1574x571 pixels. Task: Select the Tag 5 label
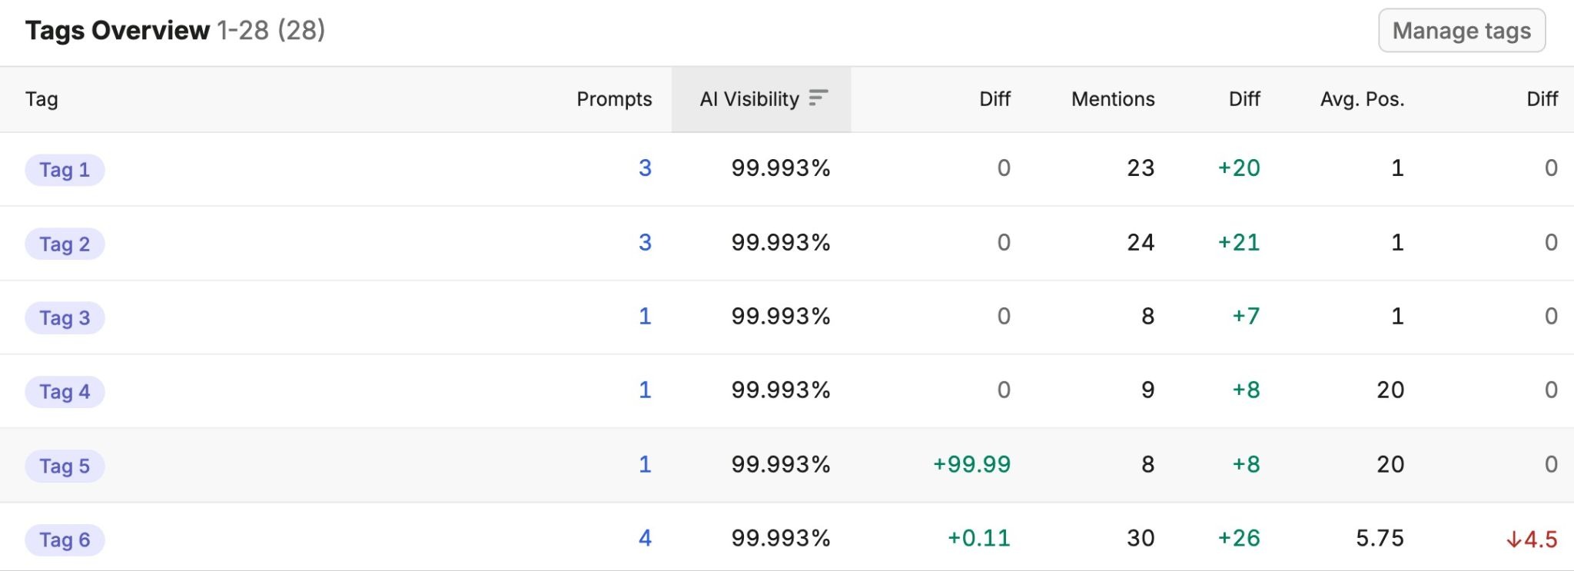click(x=65, y=466)
